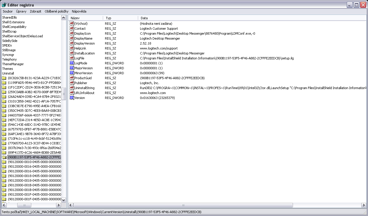The image size is (368, 216).
Task: Click the string icon beside DisplayIcon
Action: (72, 33)
